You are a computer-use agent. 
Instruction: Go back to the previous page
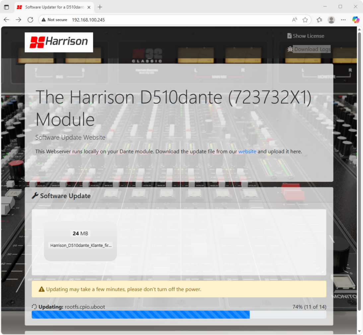tap(7, 20)
